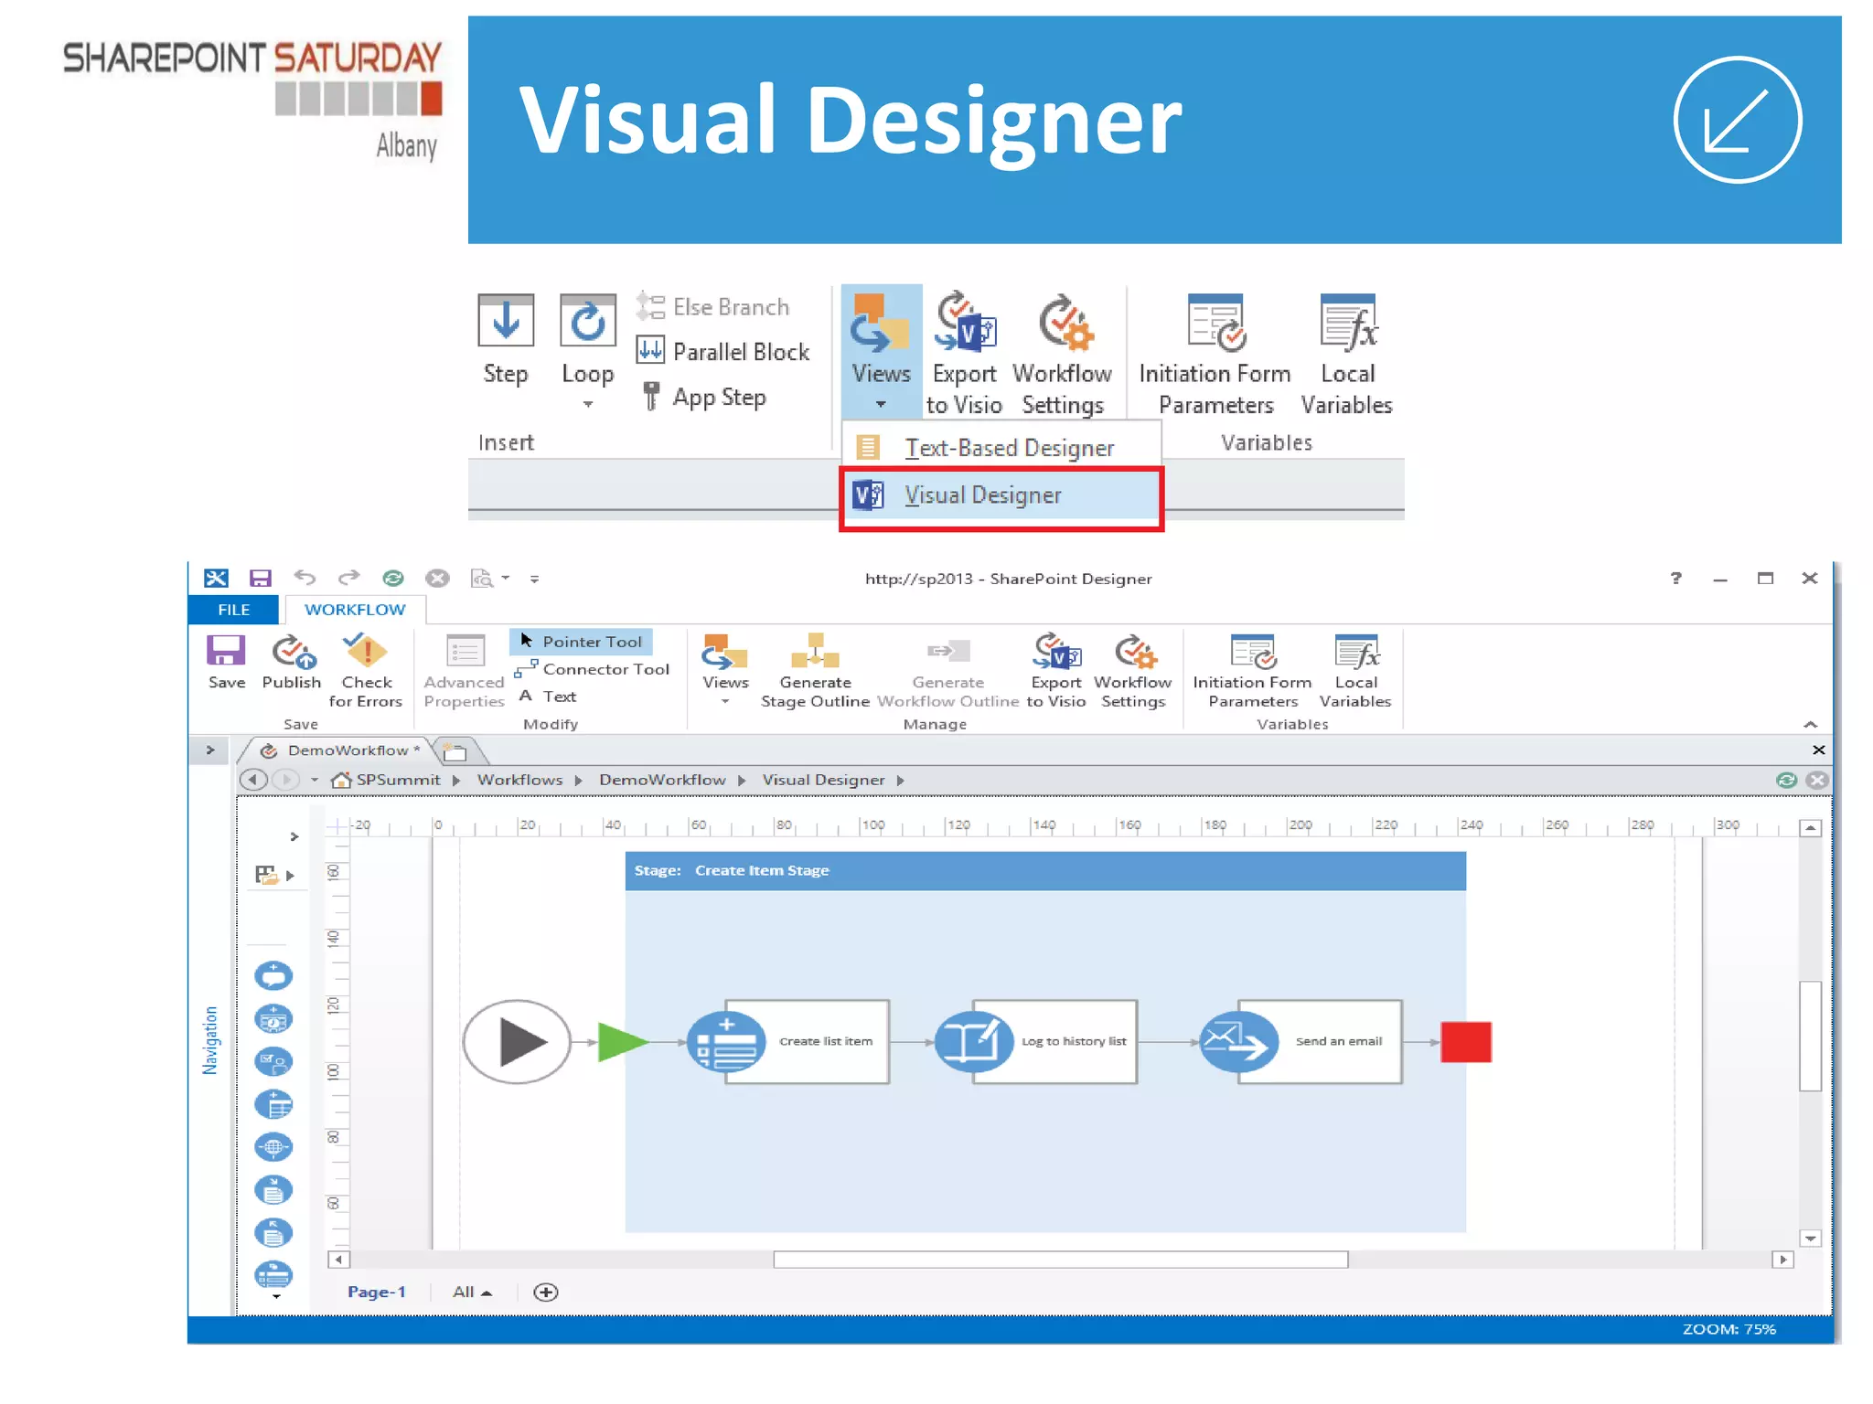Collapse the ribbon with the chevron
This screenshot has height=1404, width=1873.
[1810, 724]
